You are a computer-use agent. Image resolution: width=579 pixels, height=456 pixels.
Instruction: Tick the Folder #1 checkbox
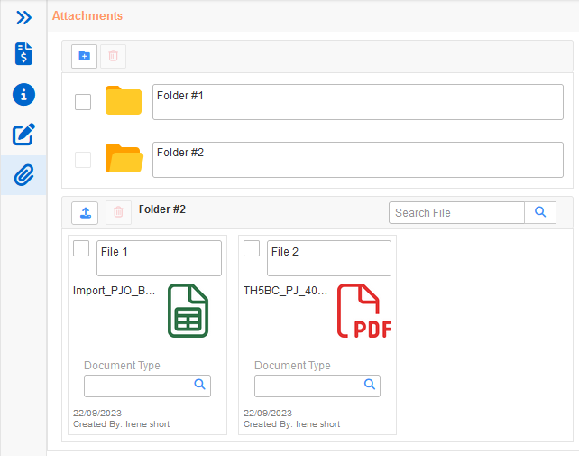pos(83,102)
